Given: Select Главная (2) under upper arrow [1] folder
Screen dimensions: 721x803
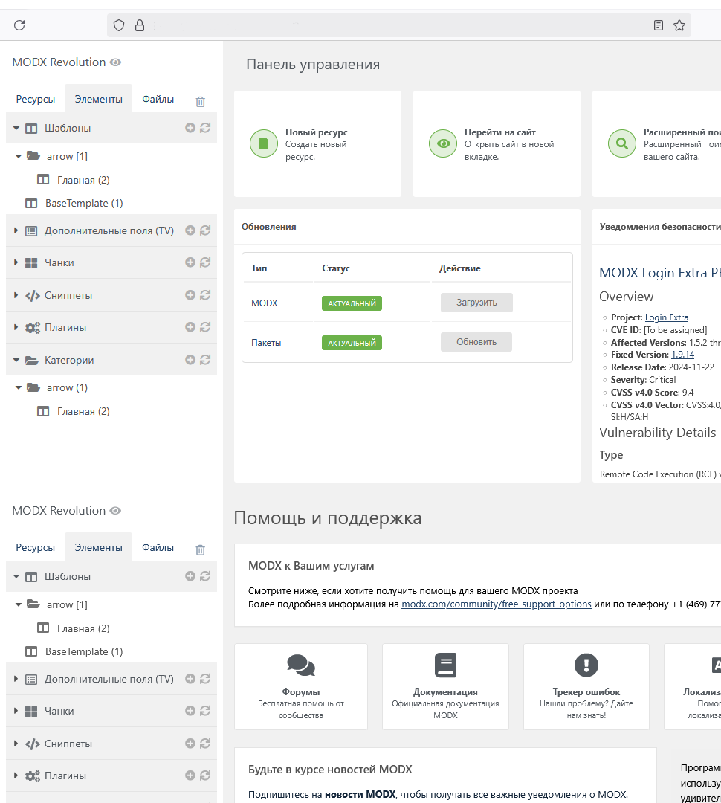Looking at the screenshot, I should tap(83, 180).
